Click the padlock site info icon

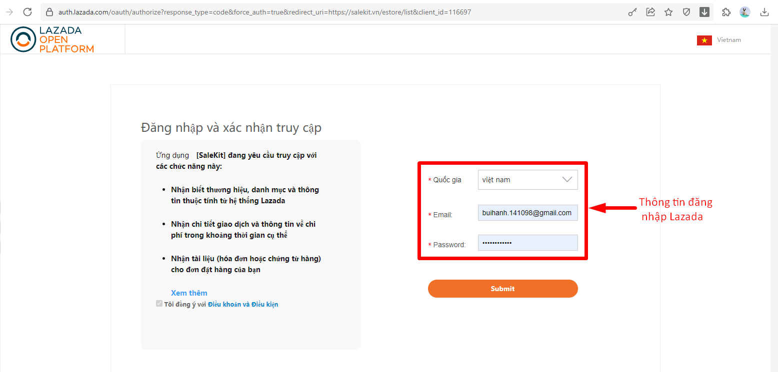click(49, 12)
